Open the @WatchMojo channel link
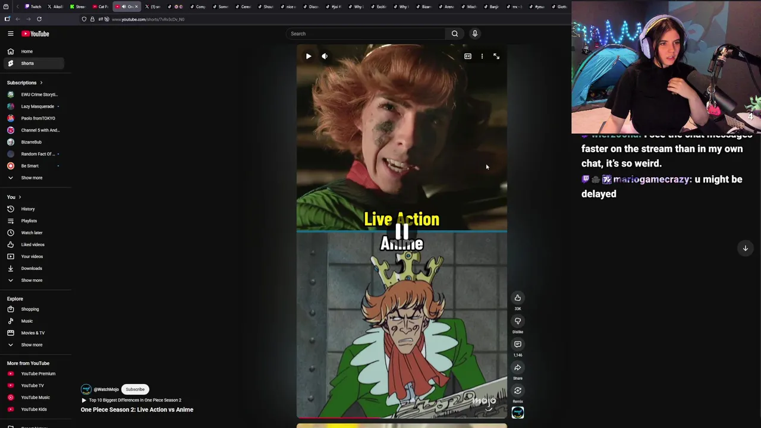The image size is (761, 428). click(106, 389)
